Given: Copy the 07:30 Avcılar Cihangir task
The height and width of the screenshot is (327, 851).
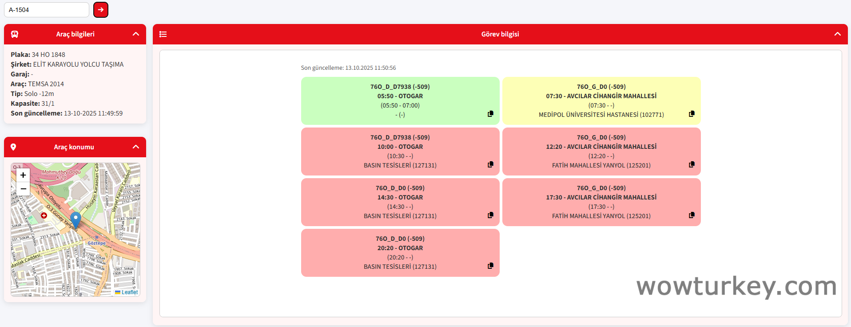Looking at the screenshot, I should click(x=692, y=114).
